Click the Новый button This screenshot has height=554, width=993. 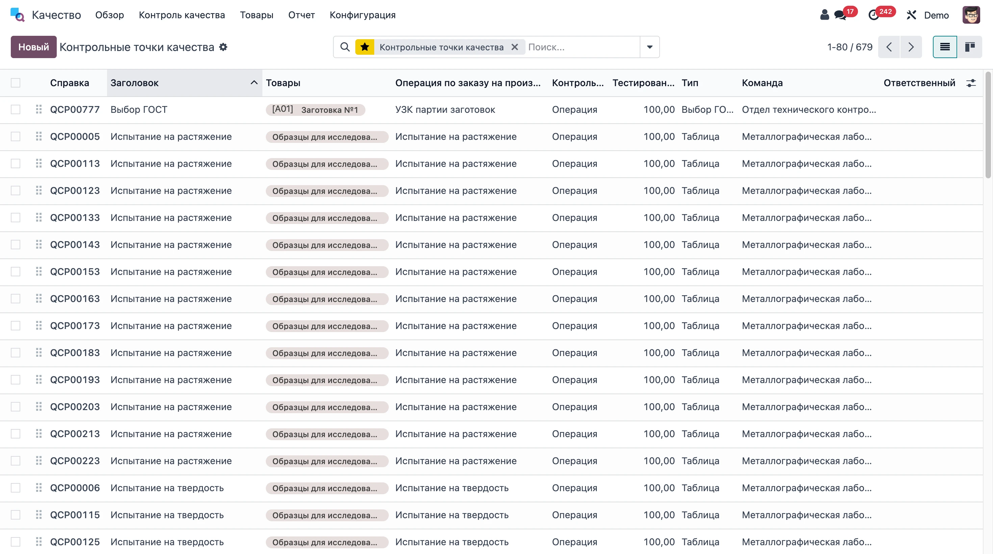[33, 47]
